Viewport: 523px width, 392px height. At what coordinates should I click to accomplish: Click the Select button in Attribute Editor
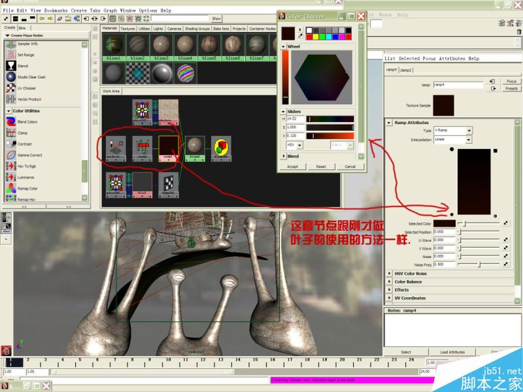tap(406, 352)
